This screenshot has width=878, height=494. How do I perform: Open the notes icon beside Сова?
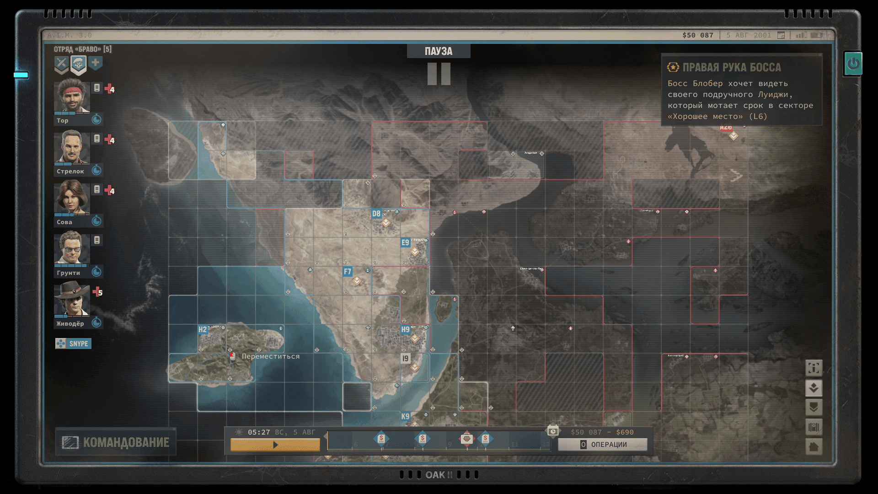(x=97, y=189)
